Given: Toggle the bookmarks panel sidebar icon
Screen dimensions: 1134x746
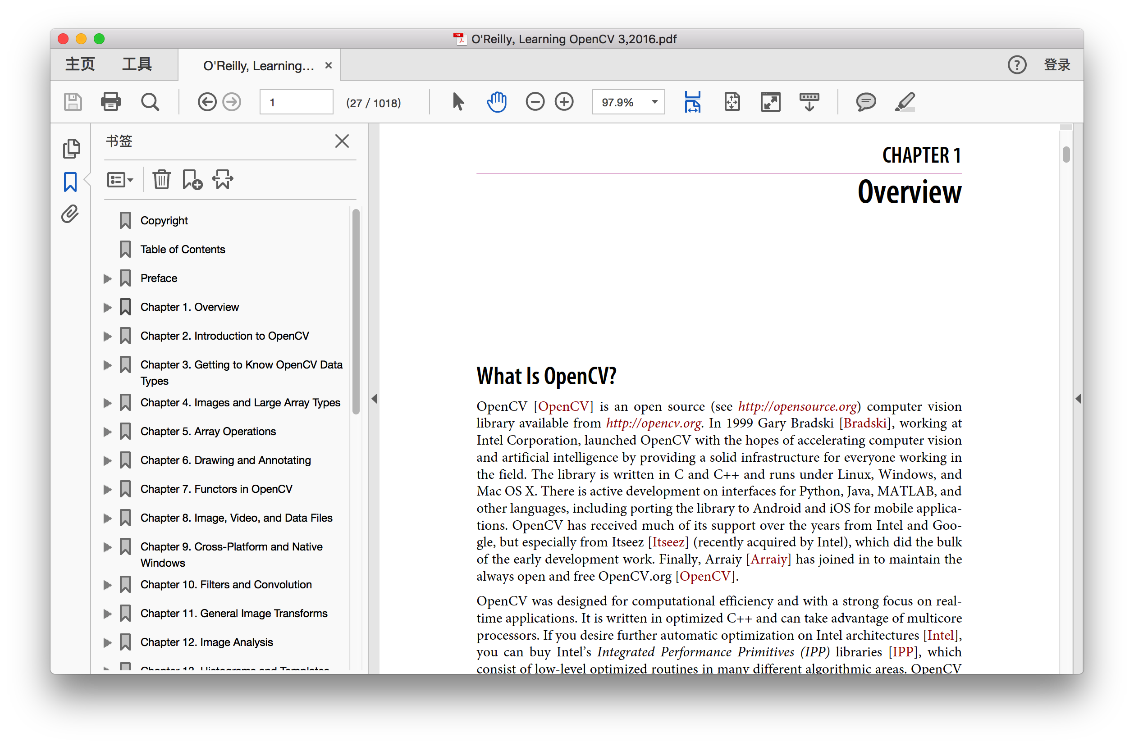Looking at the screenshot, I should (70, 182).
